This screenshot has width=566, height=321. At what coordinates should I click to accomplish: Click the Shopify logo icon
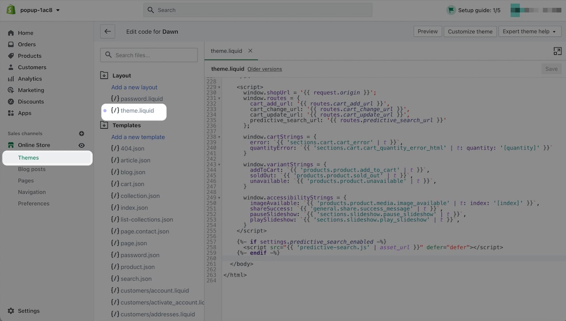[x=11, y=10]
